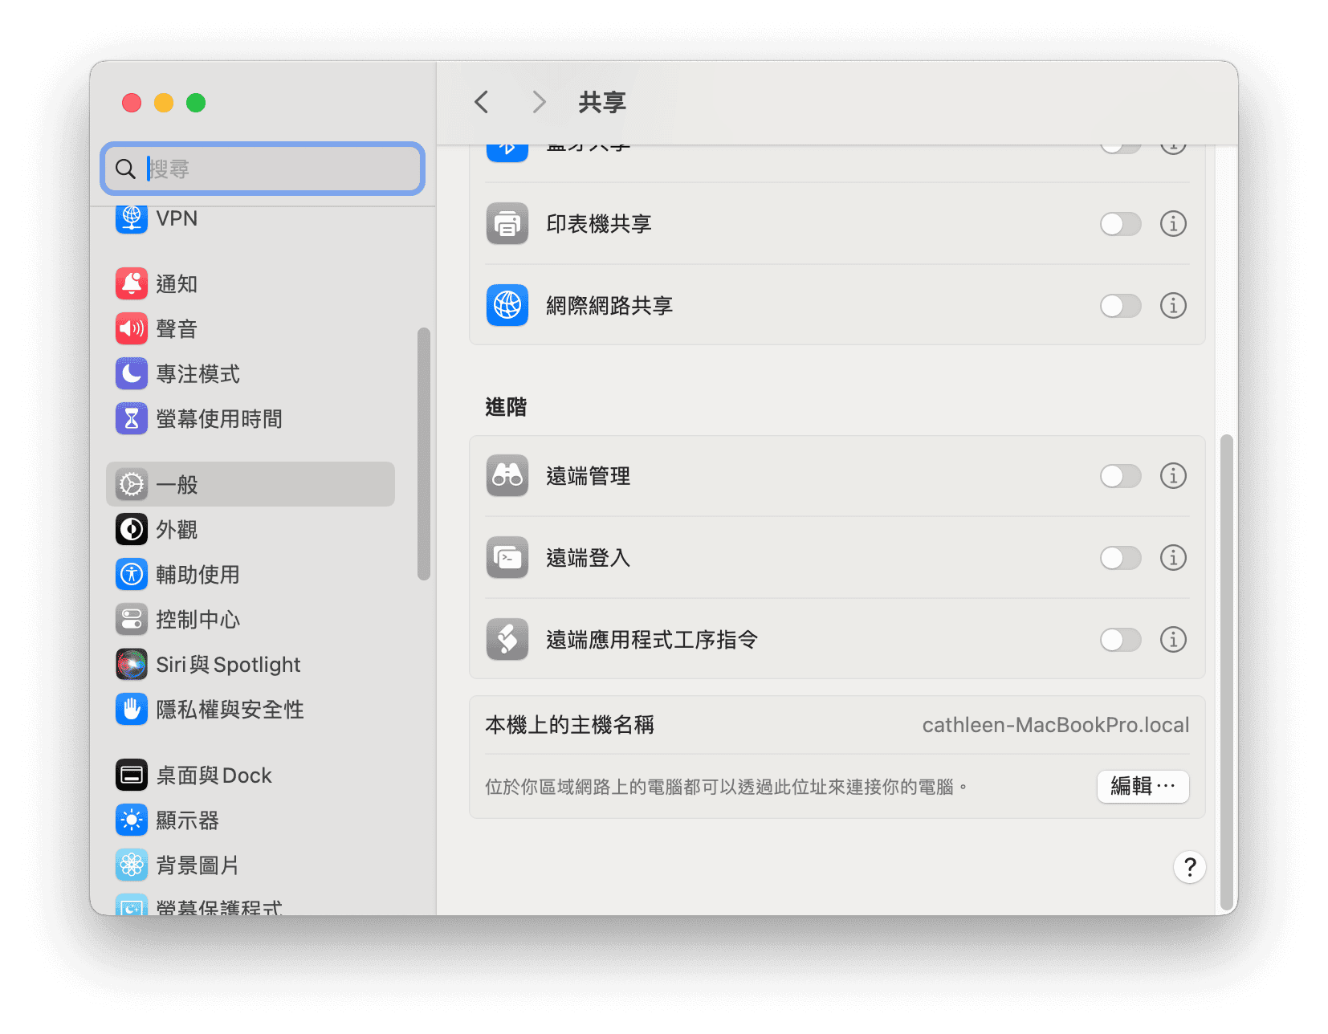Click the 輔助使用 accessibility icon
1328x1034 pixels.
point(132,574)
